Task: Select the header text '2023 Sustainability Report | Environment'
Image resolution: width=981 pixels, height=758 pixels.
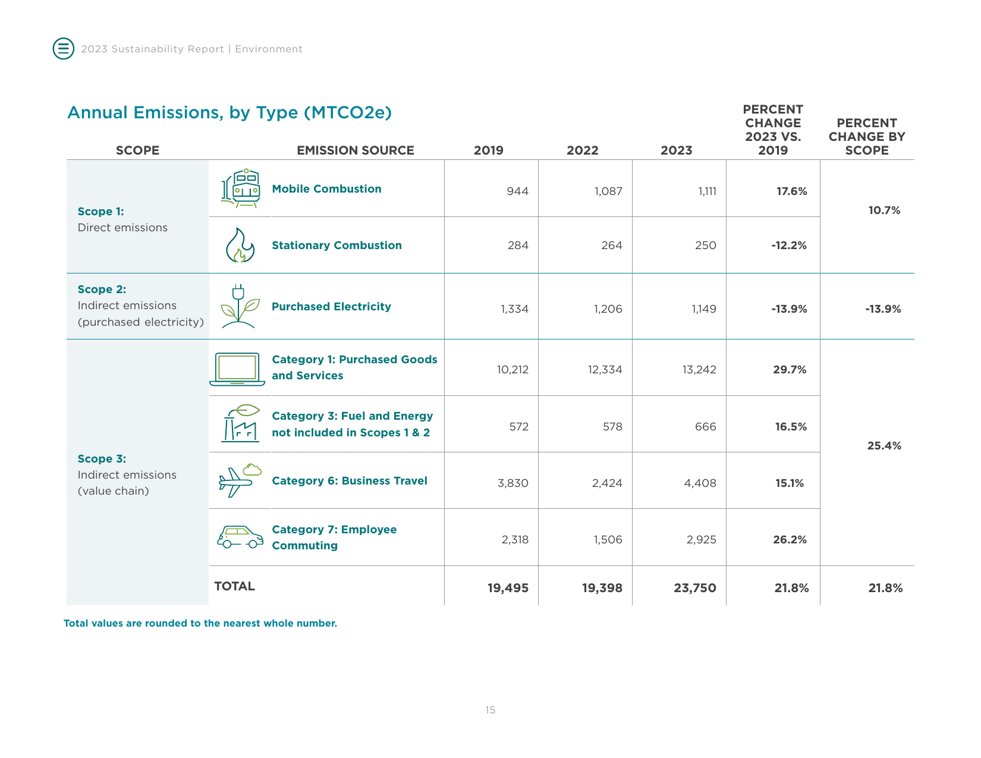Action: tap(191, 49)
